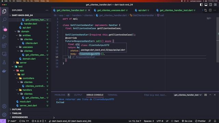
Task: Open domain.dart in explorer
Action: pos(29,59)
